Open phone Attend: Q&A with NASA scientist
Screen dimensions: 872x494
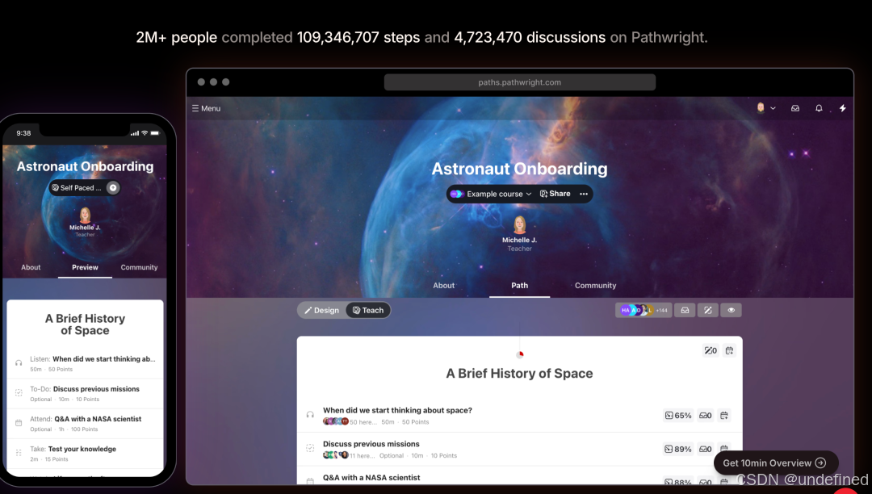coord(86,419)
